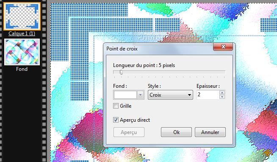277x162 pixels.
Task: Select the Fond layer thumbnail
Action: tap(22, 52)
